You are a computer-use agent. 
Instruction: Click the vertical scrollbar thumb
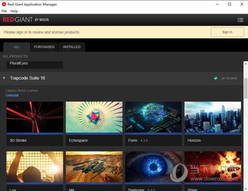[245, 88]
